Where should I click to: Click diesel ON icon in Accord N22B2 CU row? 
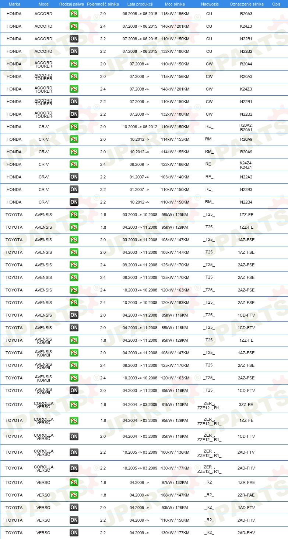[74, 51]
